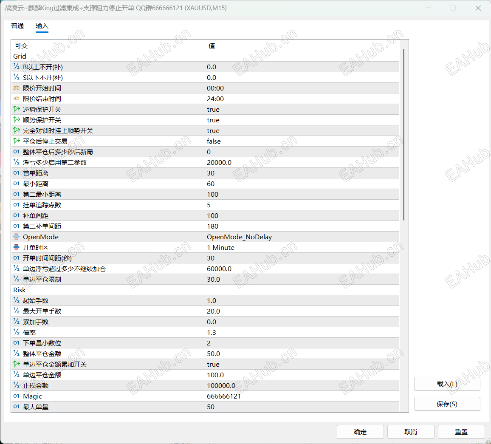The height and width of the screenshot is (444, 491).
Task: Click the bool icon beside 平仓后停止交易
Action: click(16, 141)
